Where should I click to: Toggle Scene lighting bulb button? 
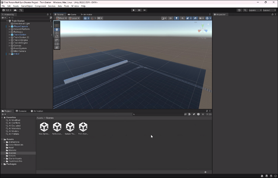click(x=176, y=18)
